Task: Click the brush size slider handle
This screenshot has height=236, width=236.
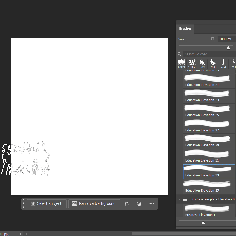Action: click(x=228, y=48)
